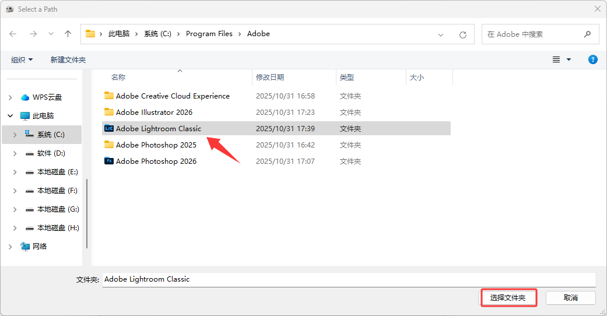Screen dimensions: 607x316
Task: Go up one folder level
Action: tap(68, 34)
